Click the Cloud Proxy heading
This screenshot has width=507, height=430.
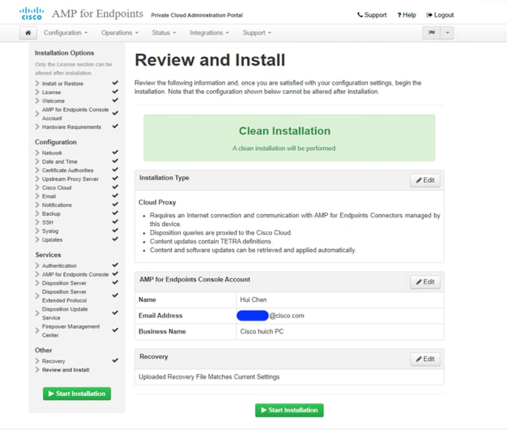point(157,202)
